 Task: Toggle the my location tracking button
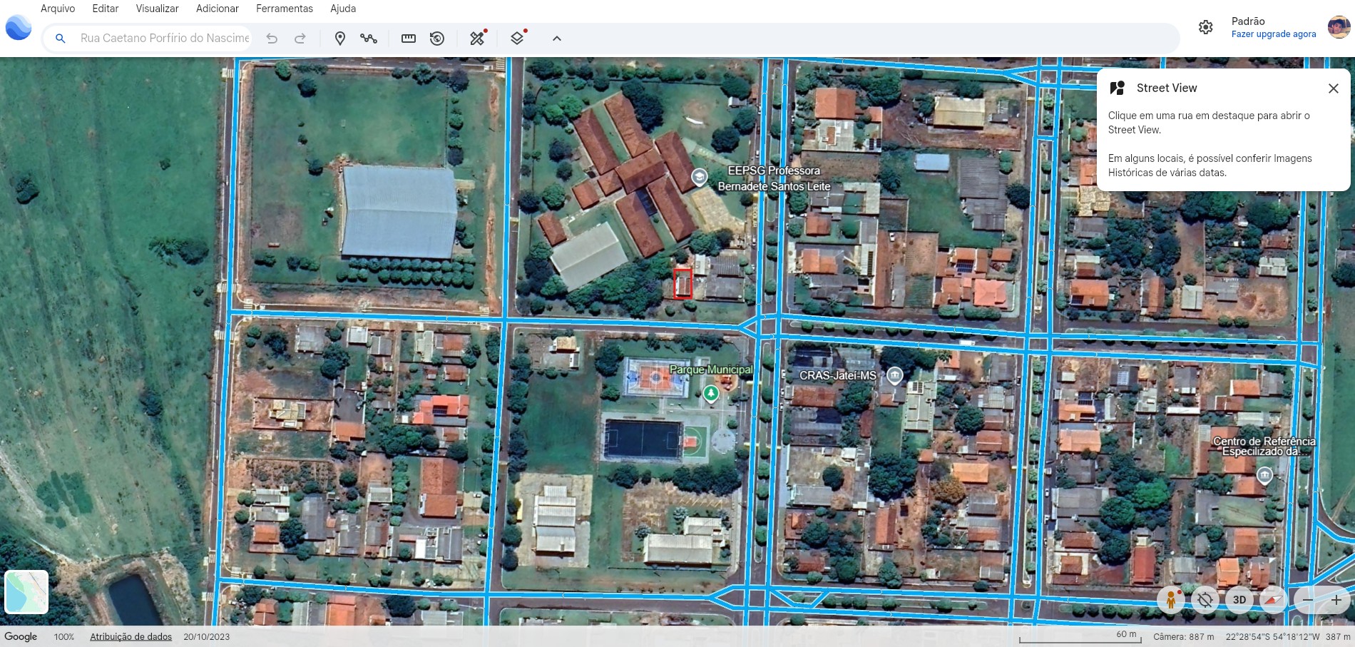tap(1205, 600)
